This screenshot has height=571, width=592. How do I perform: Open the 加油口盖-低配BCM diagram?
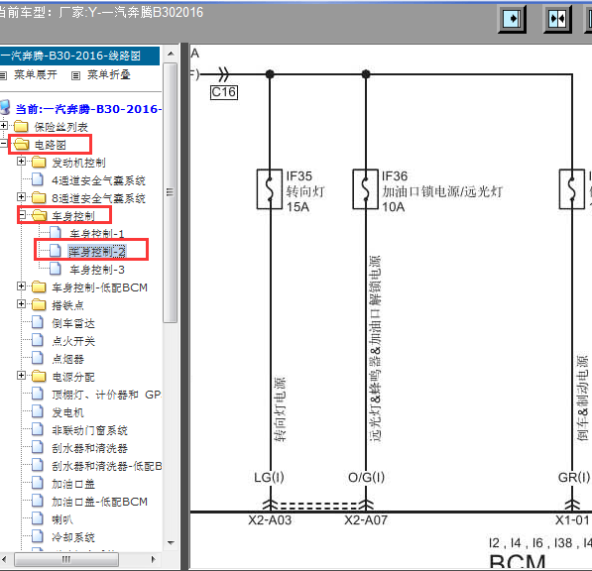tap(100, 502)
